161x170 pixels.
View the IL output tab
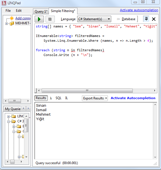pos(67,98)
